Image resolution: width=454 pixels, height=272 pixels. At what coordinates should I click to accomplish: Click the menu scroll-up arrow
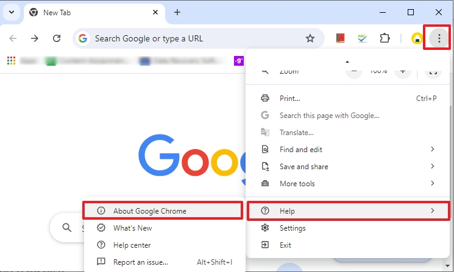pyautogui.click(x=347, y=61)
